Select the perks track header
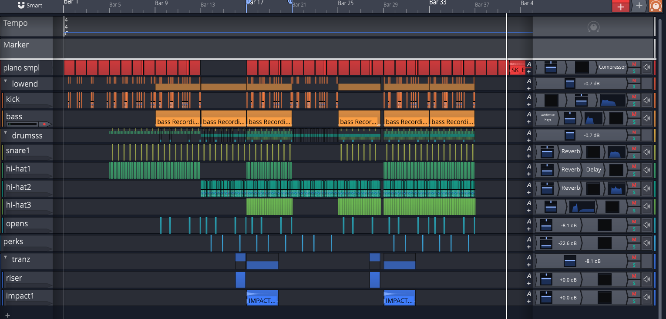 27,243
